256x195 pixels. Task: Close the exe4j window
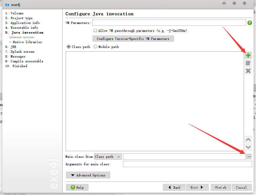[x=245, y=3]
